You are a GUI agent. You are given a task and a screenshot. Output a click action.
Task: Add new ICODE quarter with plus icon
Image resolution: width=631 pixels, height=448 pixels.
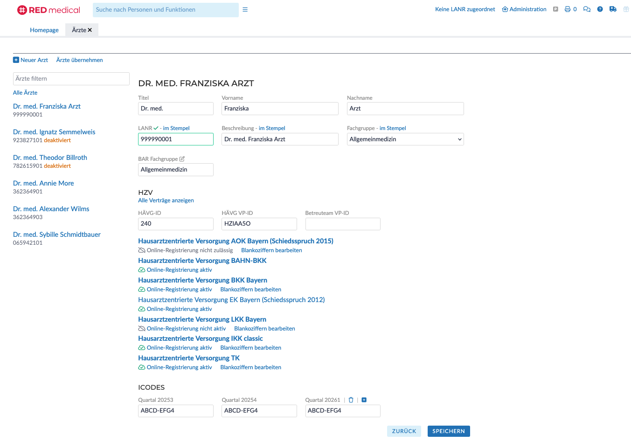(x=364, y=400)
